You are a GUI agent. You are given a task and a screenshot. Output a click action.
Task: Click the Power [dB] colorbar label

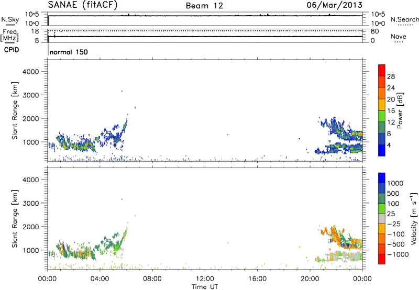[400, 110]
